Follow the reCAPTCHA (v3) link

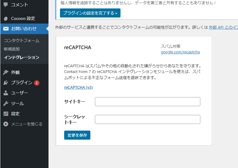click(x=78, y=87)
